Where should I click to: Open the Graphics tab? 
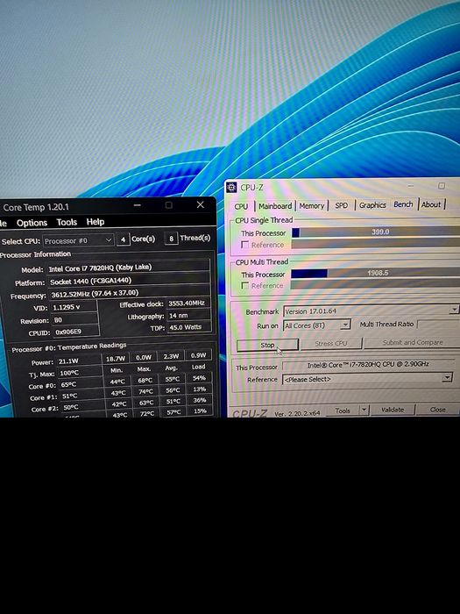point(372,204)
